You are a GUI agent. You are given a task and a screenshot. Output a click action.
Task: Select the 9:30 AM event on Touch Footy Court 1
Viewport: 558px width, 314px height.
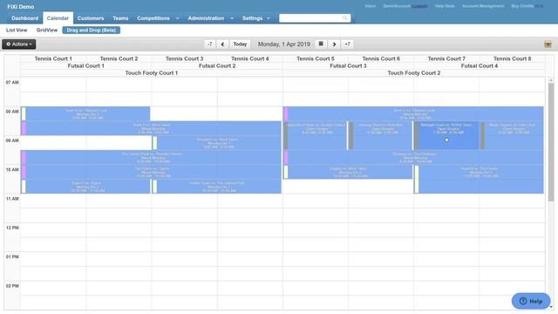click(152, 158)
